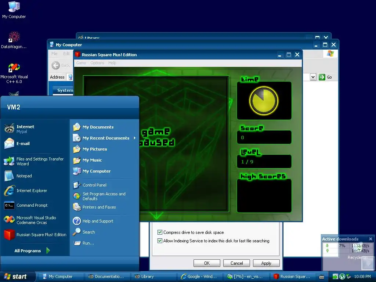Click the level 1 / 9 display

264,162
